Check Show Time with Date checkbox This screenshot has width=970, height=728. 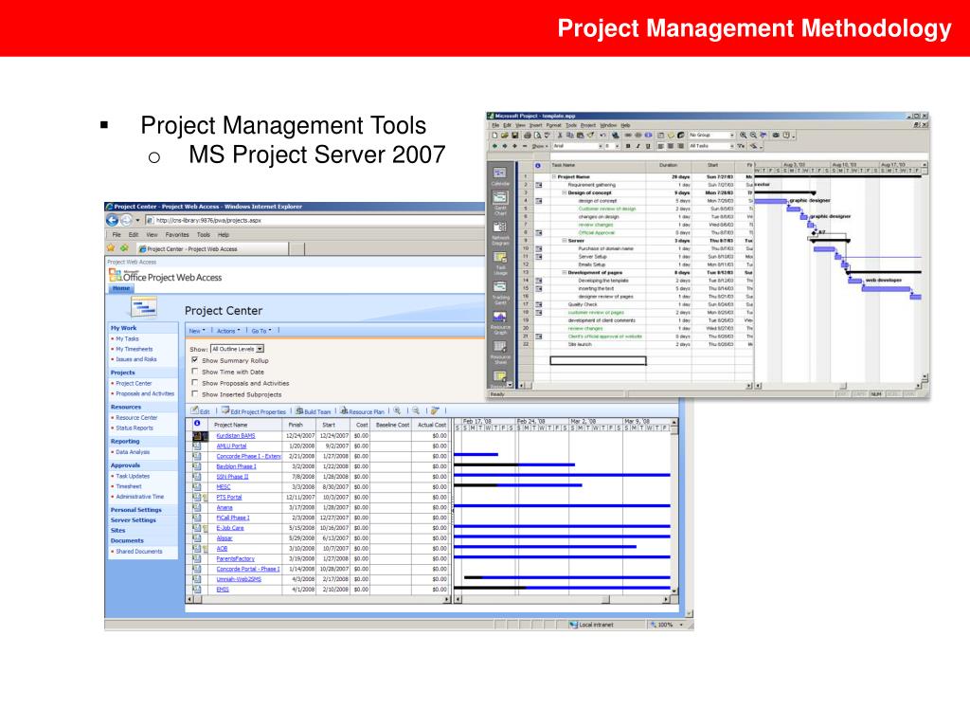[195, 372]
